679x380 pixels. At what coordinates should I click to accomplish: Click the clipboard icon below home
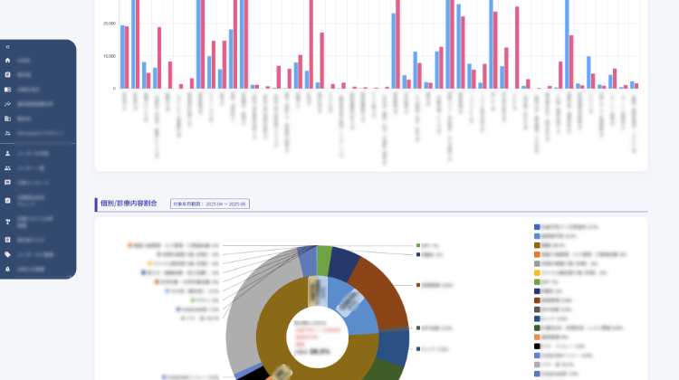pos(8,75)
